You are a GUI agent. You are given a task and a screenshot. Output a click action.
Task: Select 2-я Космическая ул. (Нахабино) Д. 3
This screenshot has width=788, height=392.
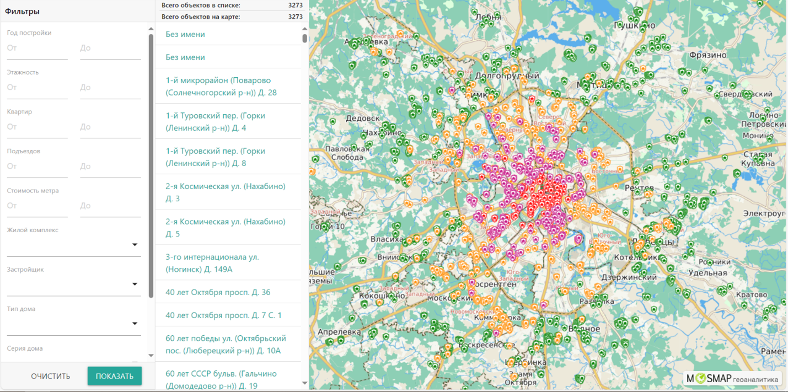click(x=226, y=192)
